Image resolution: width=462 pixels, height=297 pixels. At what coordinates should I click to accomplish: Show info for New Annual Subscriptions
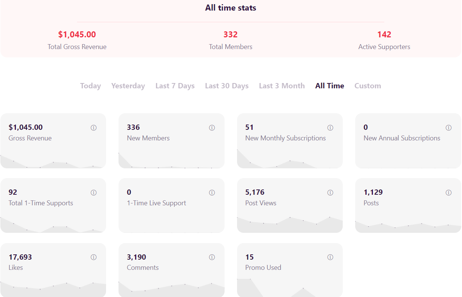click(449, 128)
